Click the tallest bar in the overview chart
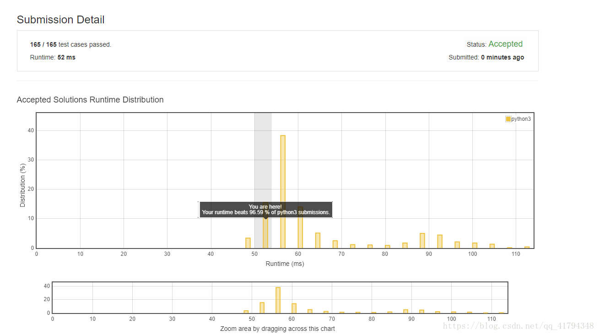Screen dimensions: 599x335 click(x=278, y=300)
